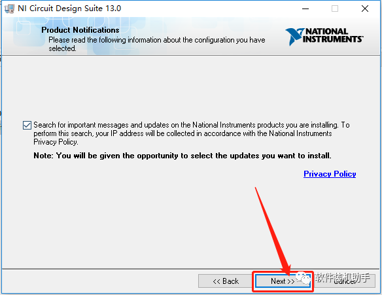382x295 pixels.
Task: Close the NI Circuit Design Suite window
Action: pos(365,9)
